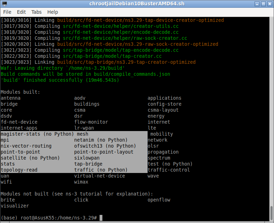Viewport: 274px width, 223px height.
Task: Click the 'spectrum' module name
Action: pos(159,158)
